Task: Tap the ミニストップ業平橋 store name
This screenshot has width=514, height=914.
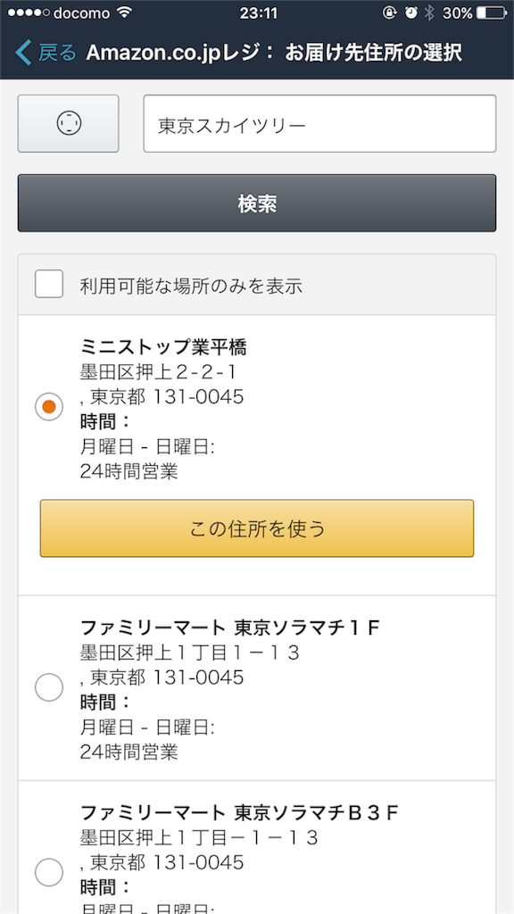Action: [163, 347]
